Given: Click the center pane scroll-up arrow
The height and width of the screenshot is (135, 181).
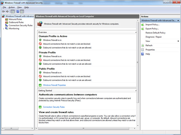Looking at the screenshot, I should (x=138, y=20).
